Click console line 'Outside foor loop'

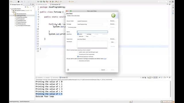tap(45, 96)
